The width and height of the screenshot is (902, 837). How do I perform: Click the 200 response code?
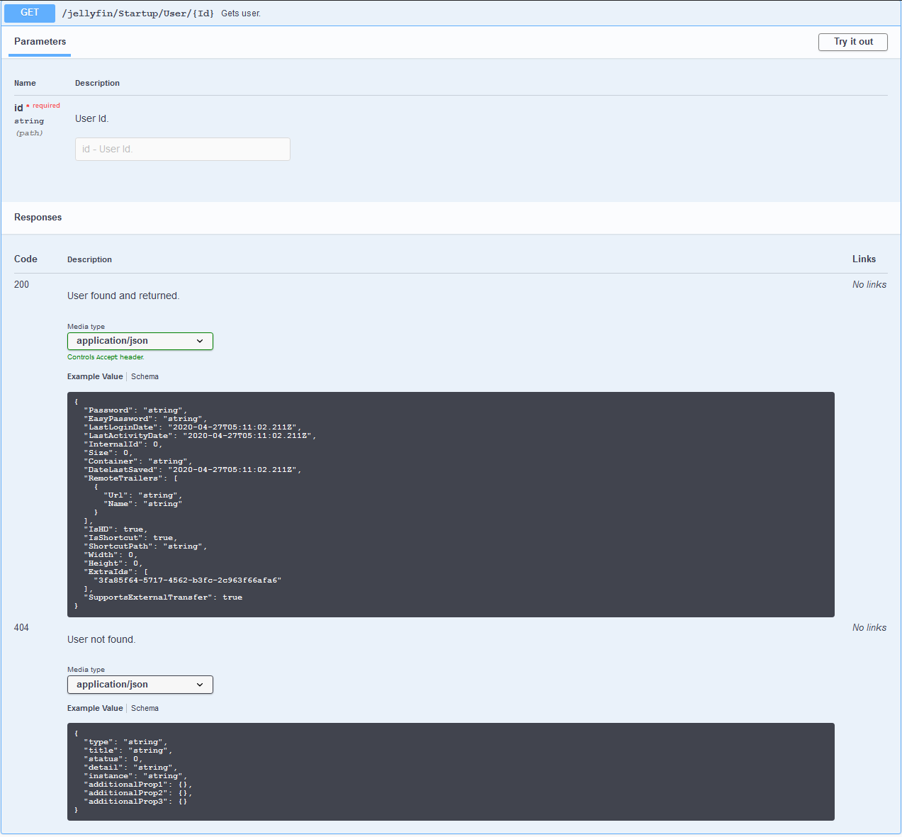pos(22,284)
